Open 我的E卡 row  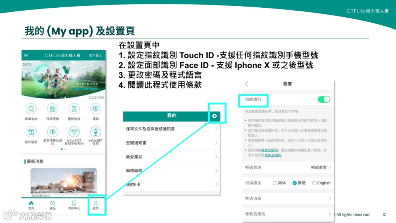(172, 184)
